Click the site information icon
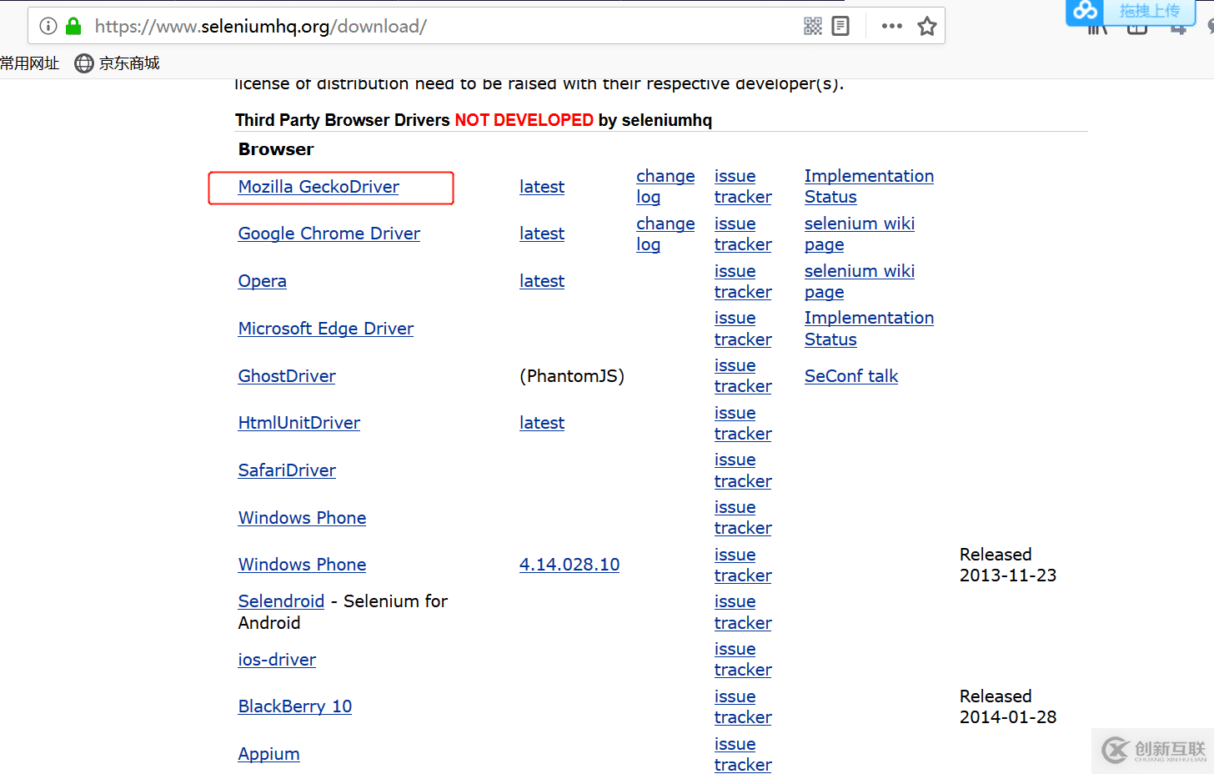This screenshot has width=1214, height=774. [48, 26]
